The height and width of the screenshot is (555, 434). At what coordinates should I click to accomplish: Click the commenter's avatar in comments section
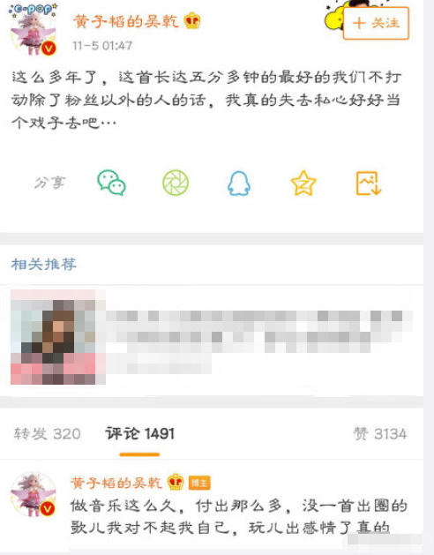click(33, 494)
